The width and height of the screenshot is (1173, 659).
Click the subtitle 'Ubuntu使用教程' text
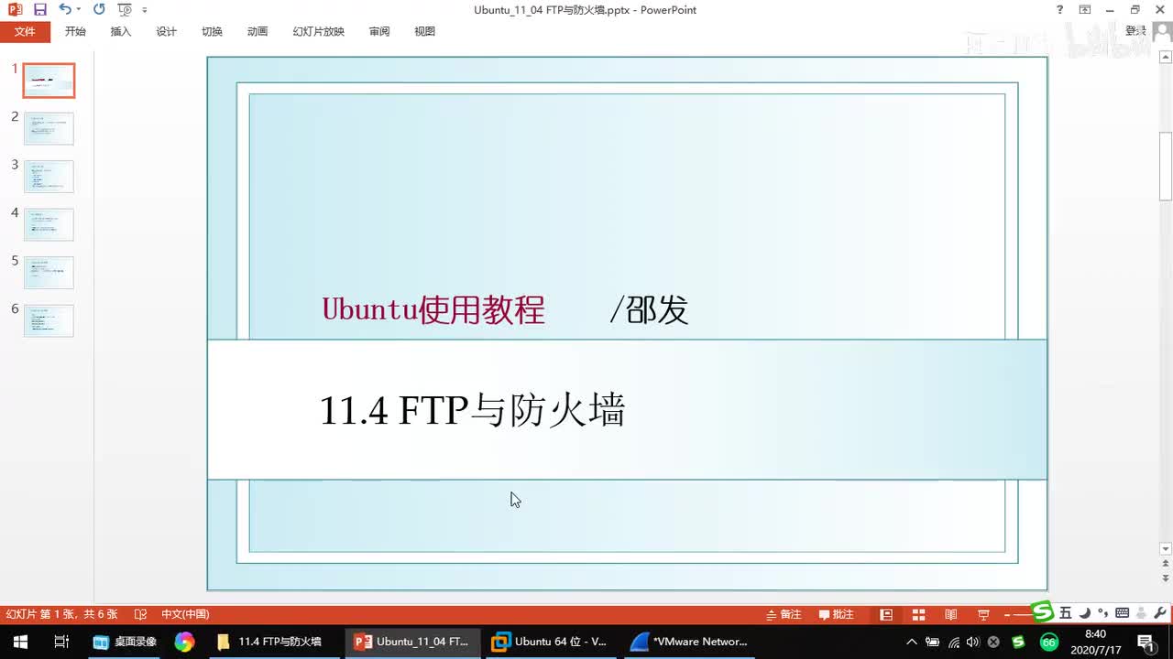pos(433,310)
